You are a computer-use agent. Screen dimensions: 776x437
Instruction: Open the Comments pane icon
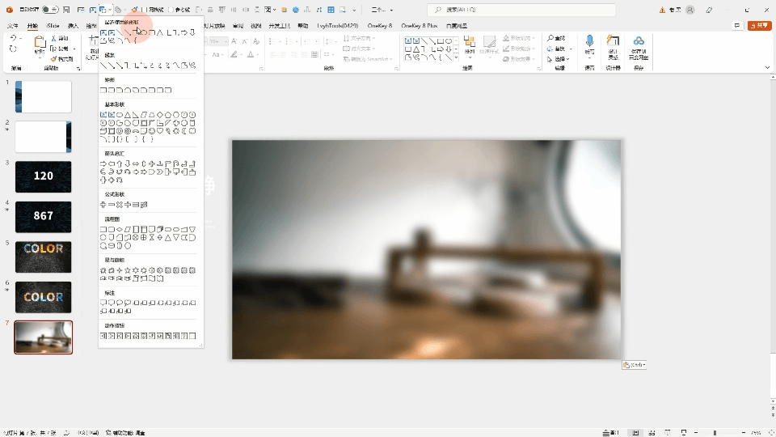click(x=737, y=26)
